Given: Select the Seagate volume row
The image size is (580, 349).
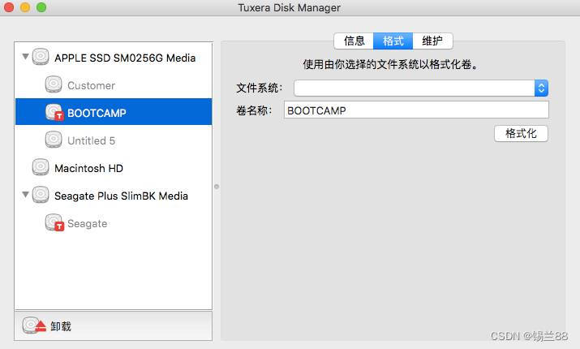Looking at the screenshot, I should (x=114, y=223).
